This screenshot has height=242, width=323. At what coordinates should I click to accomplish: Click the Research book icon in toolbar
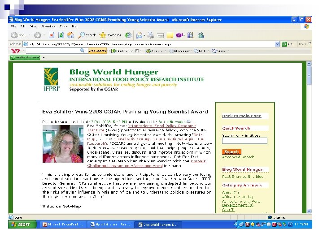point(190,35)
